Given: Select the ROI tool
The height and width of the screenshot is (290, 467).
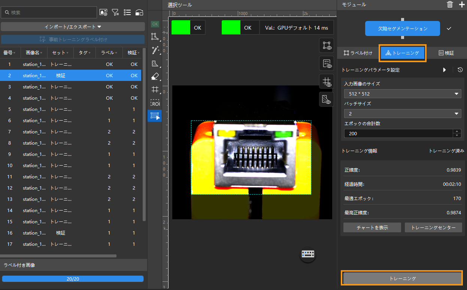Looking at the screenshot, I should [155, 103].
